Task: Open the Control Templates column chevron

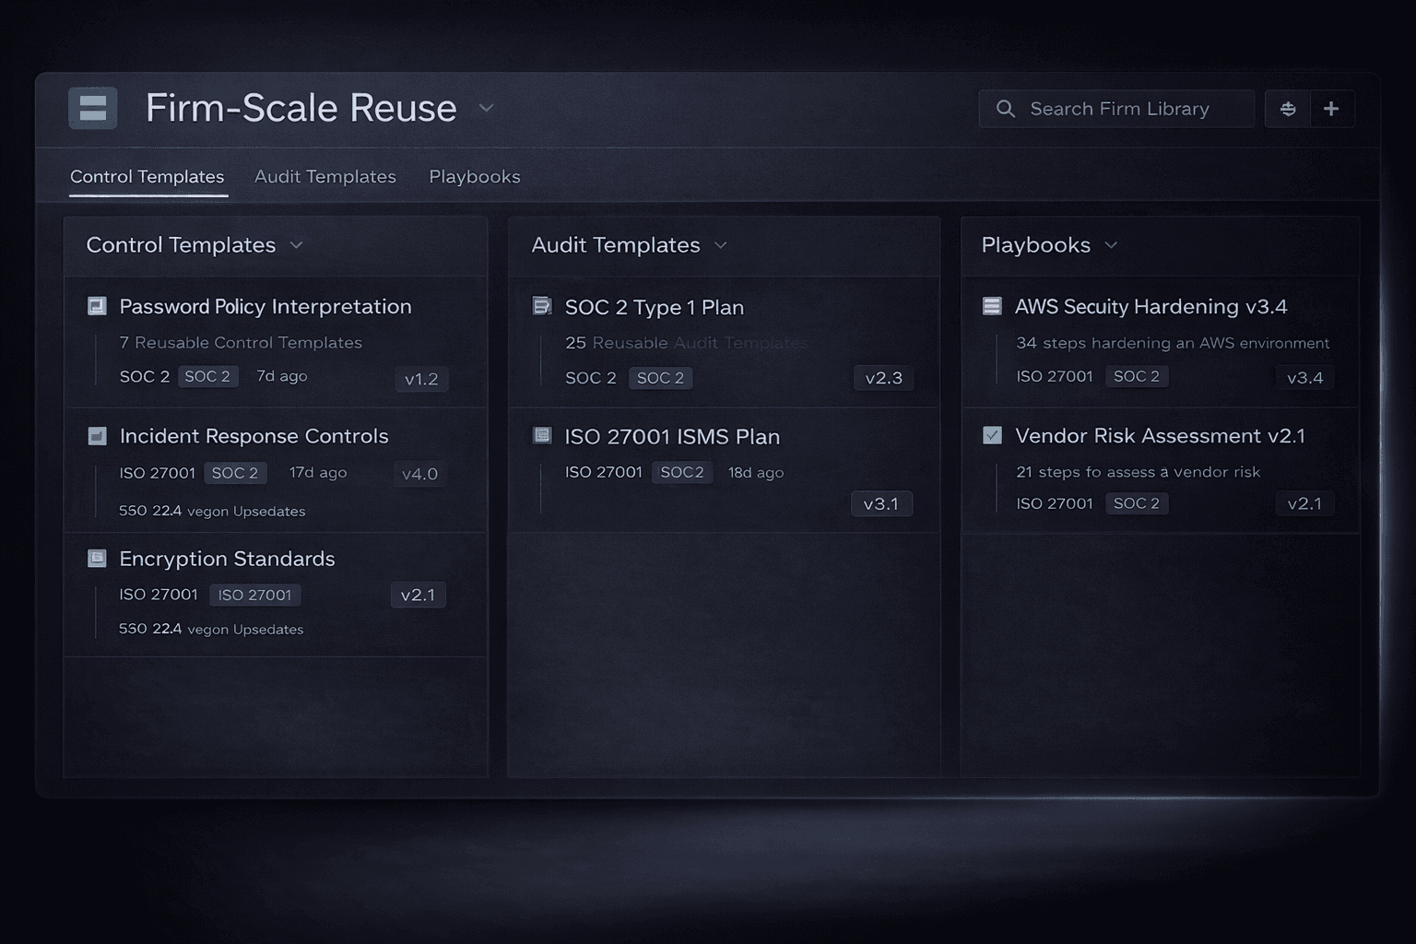Action: [x=296, y=245]
